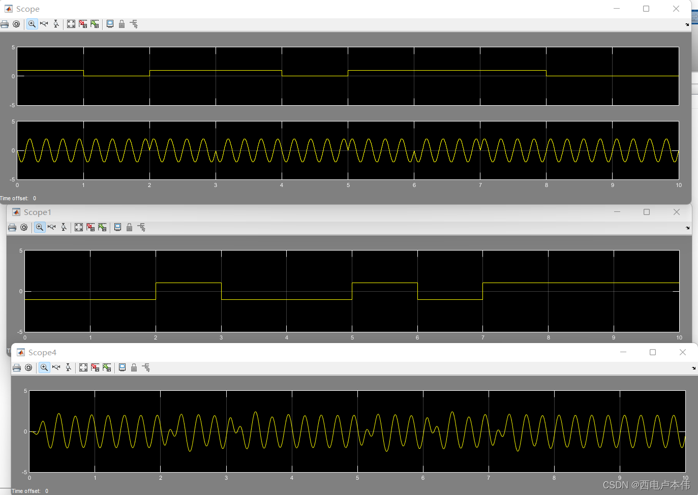This screenshot has height=495, width=698.
Task: Click 'Time offset: 0' in Scope4 window
Action: tap(30, 491)
